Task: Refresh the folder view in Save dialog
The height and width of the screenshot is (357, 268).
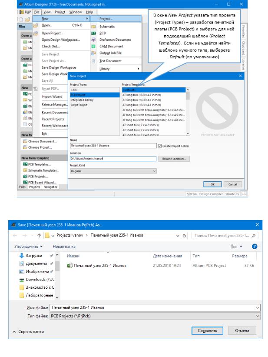Action: (x=184, y=235)
